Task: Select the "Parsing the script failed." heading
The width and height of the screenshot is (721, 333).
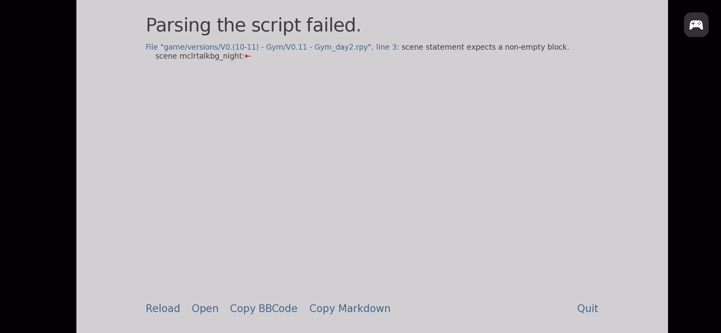Action: [253, 25]
